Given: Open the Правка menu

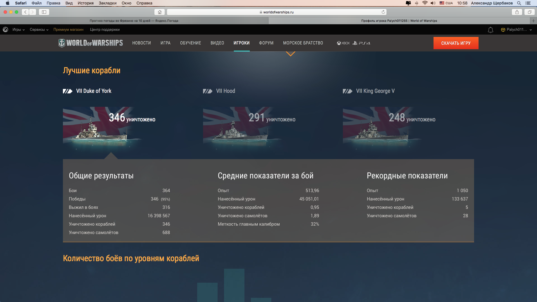Looking at the screenshot, I should pyautogui.click(x=53, y=3).
